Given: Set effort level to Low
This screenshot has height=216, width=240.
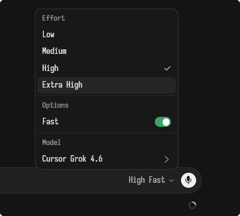Looking at the screenshot, I should click(106, 35).
